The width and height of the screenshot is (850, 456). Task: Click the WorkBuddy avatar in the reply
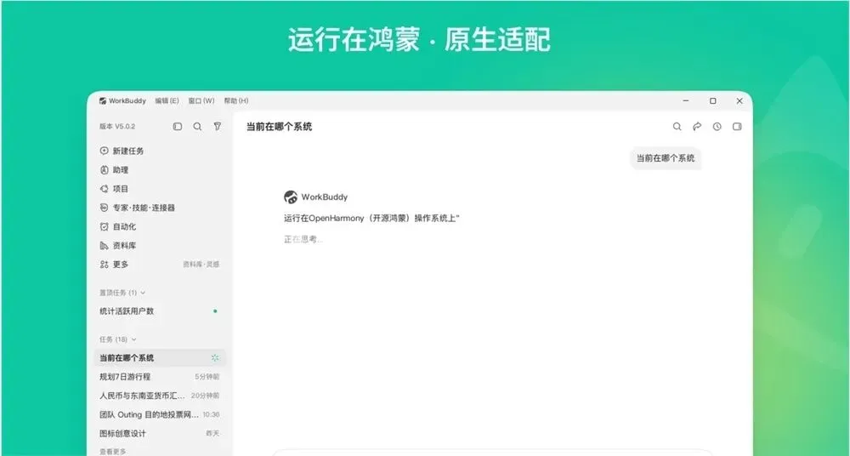[x=291, y=197]
